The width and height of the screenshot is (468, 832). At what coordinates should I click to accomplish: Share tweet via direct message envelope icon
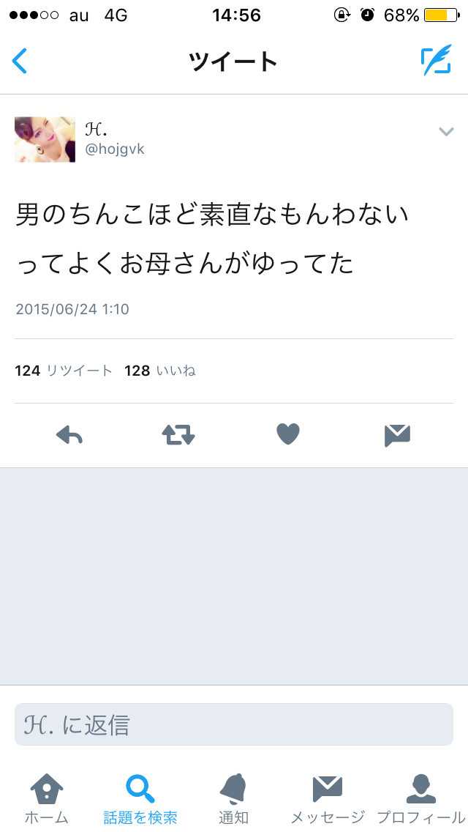coord(398,436)
